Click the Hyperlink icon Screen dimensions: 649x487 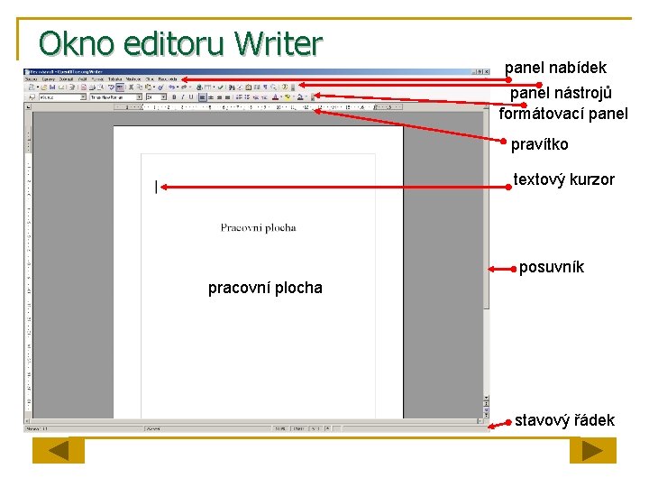coord(199,87)
